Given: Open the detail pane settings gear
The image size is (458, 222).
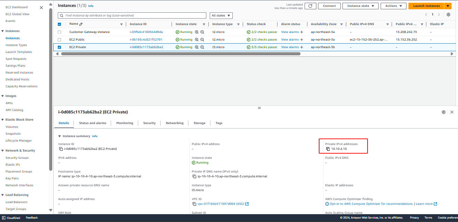Looking at the screenshot, I should click(444, 112).
